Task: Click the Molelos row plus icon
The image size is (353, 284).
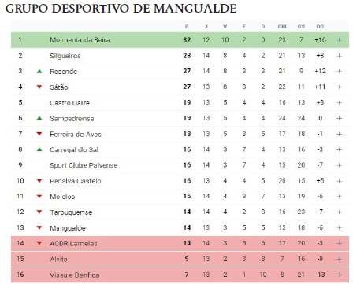Action: point(339,197)
